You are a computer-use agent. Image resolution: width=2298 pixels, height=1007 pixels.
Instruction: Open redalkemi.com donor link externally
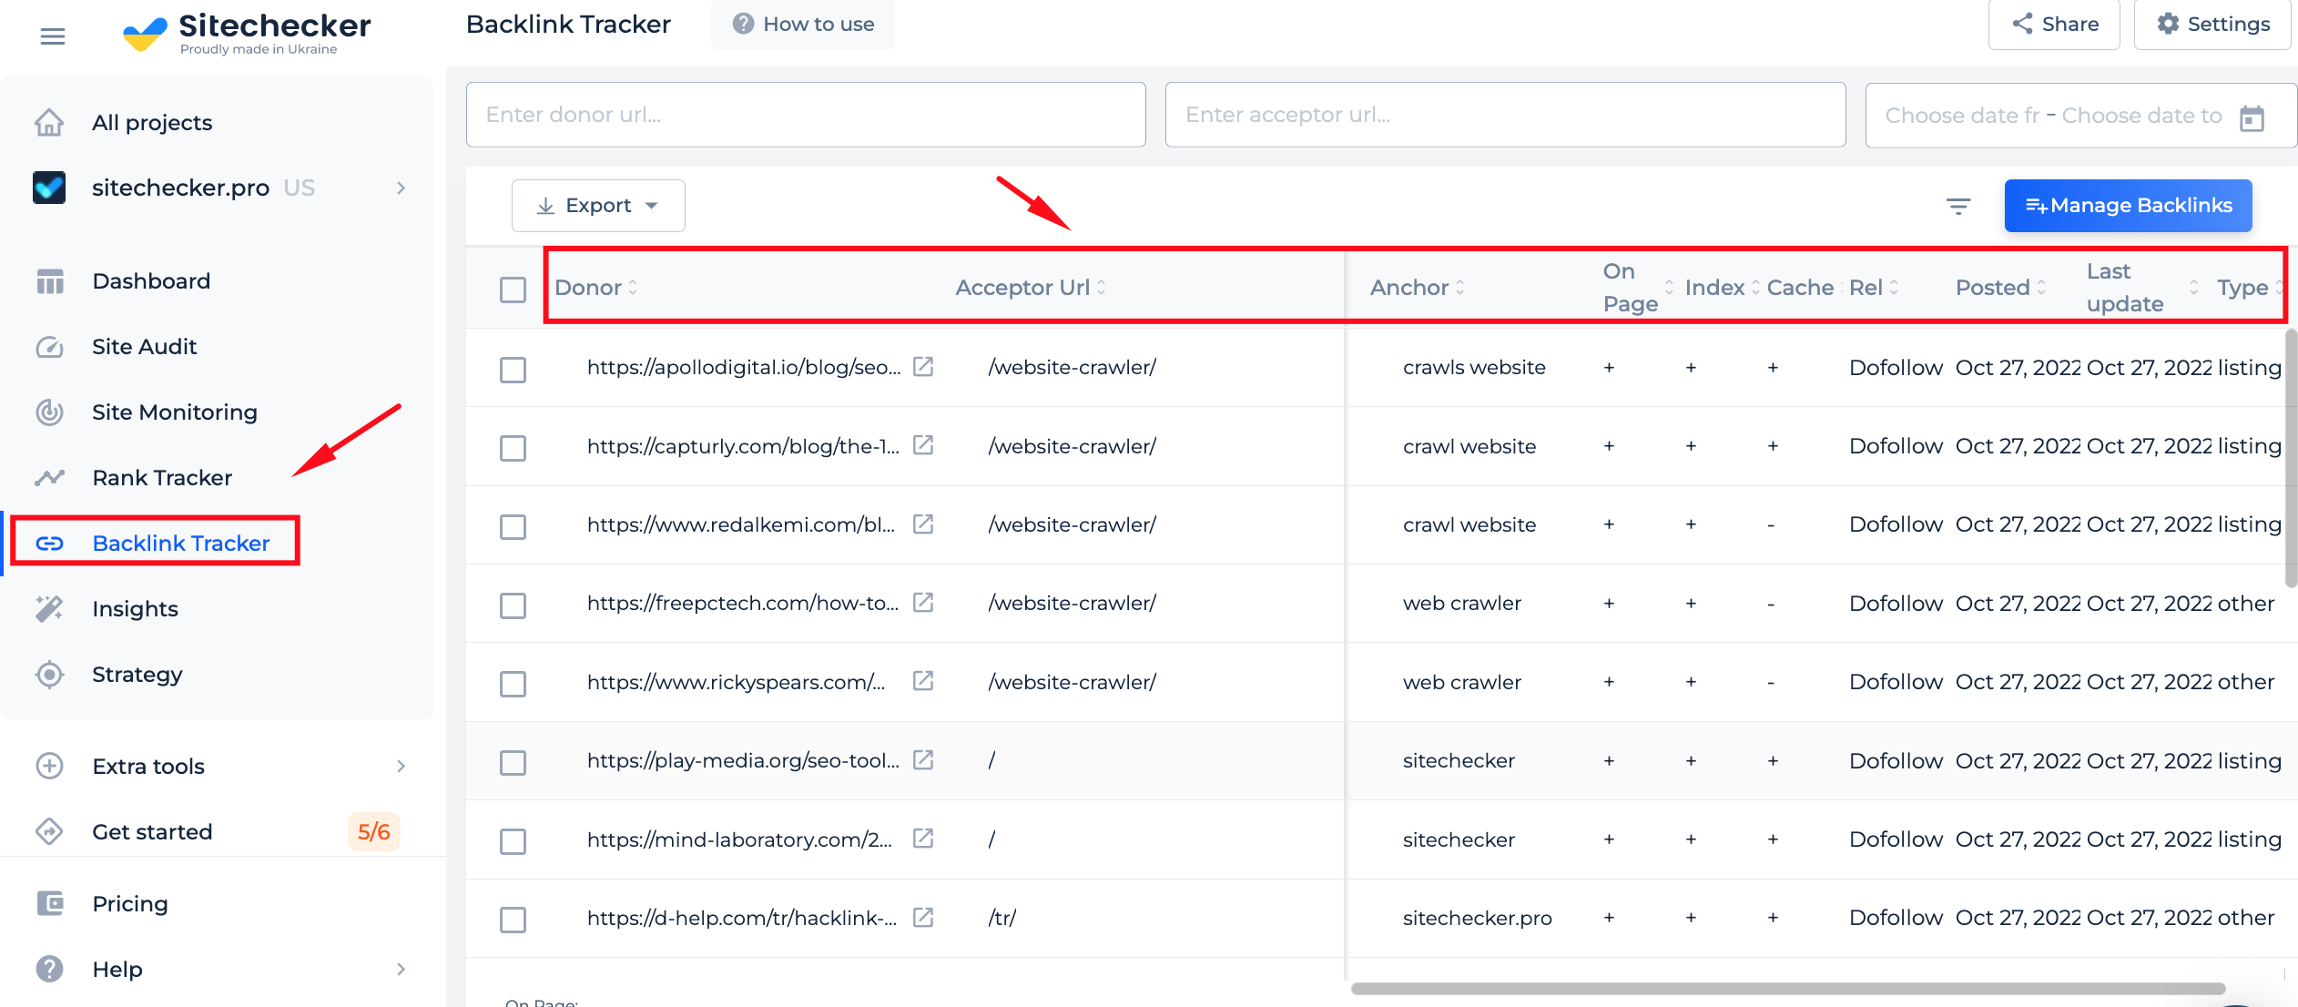[923, 524]
